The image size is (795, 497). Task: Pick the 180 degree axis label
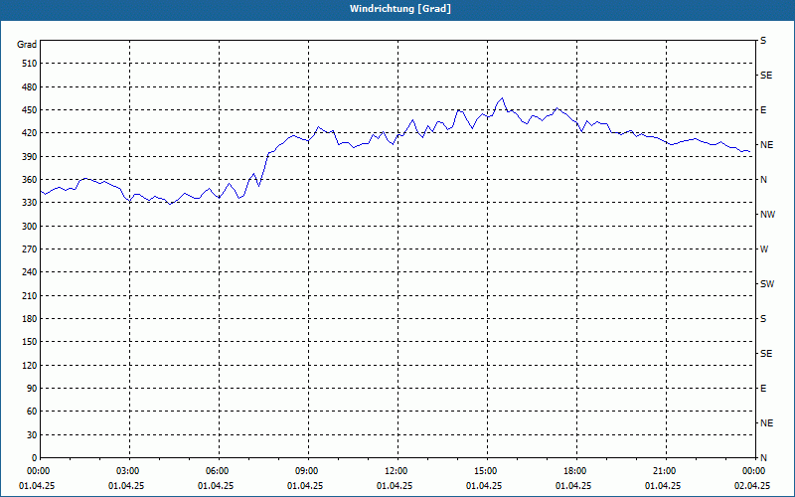pos(30,319)
